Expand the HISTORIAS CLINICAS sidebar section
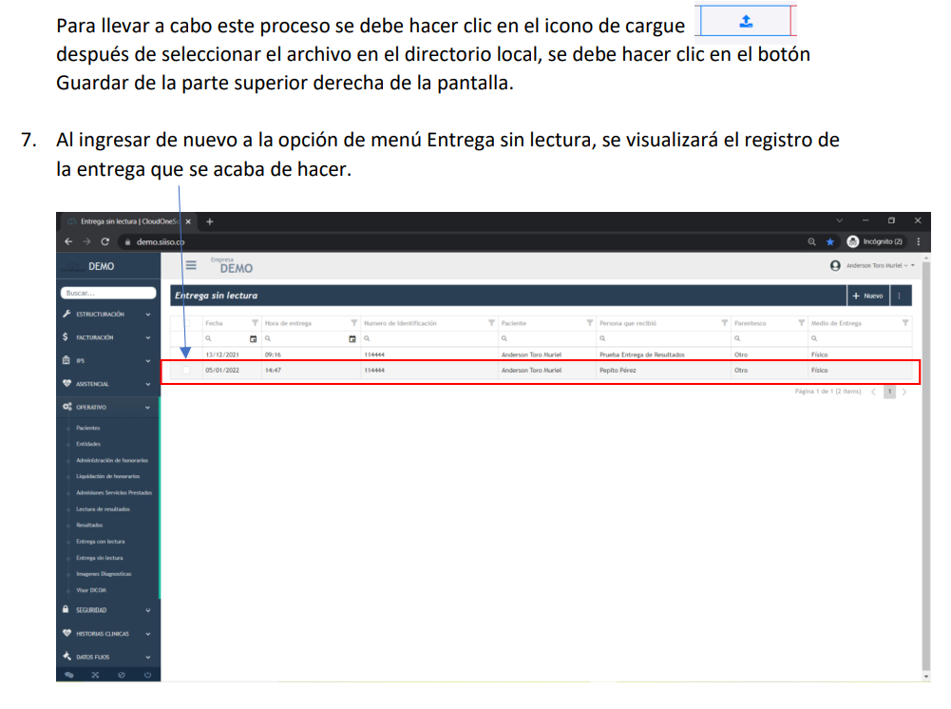The width and height of the screenshot is (951, 709). point(108,633)
